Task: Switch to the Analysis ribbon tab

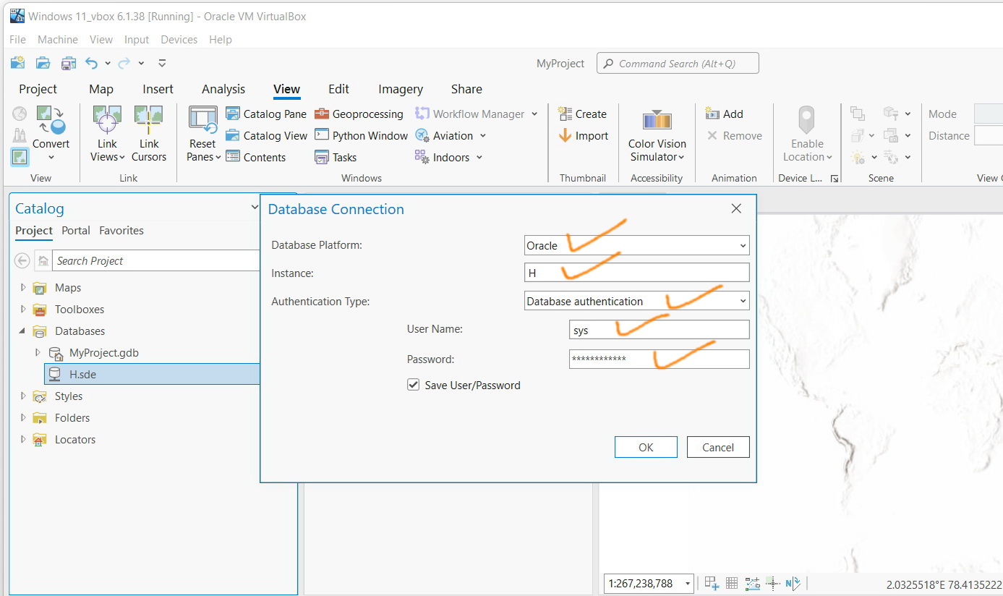Action: point(223,89)
